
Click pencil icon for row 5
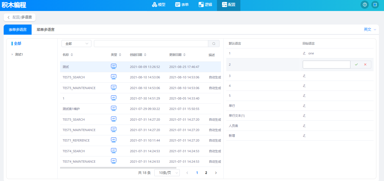(x=304, y=96)
